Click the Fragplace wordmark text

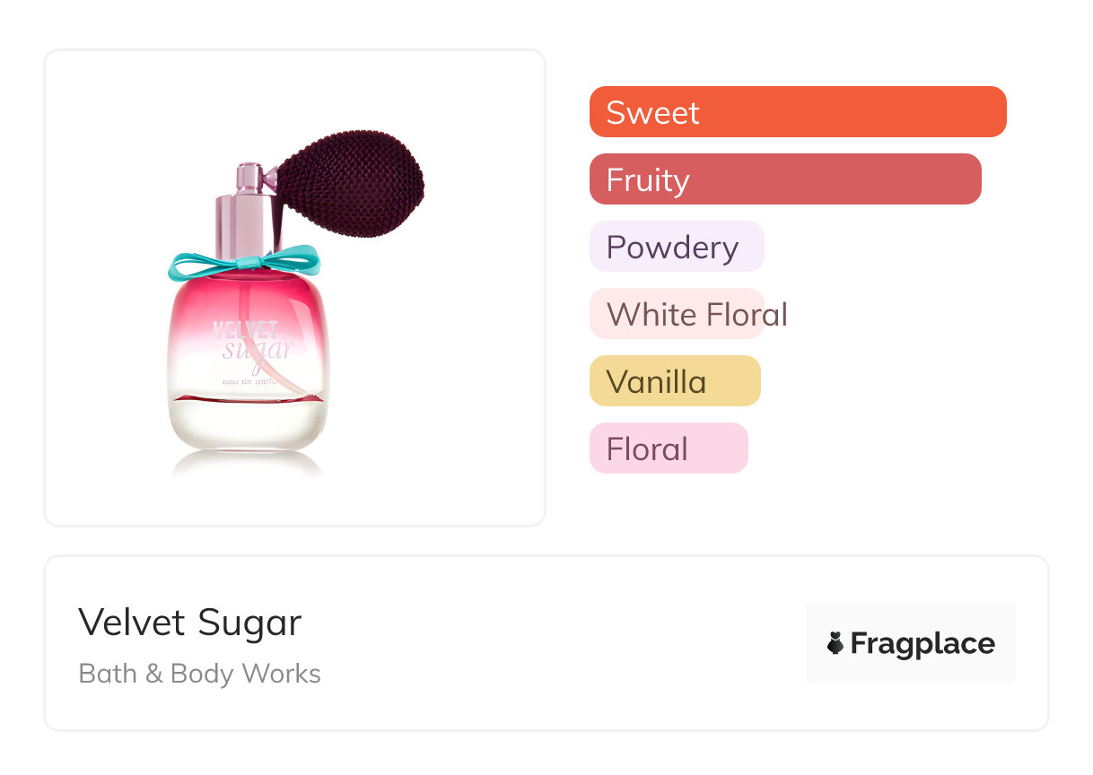(x=922, y=643)
